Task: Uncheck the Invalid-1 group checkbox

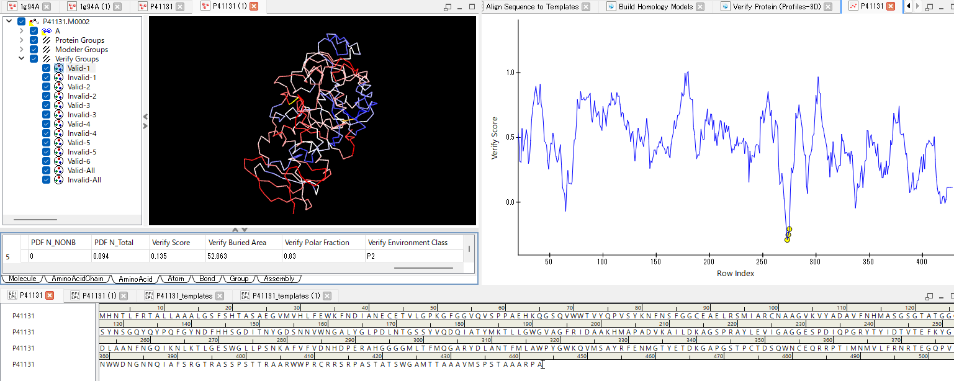Action: pos(46,78)
